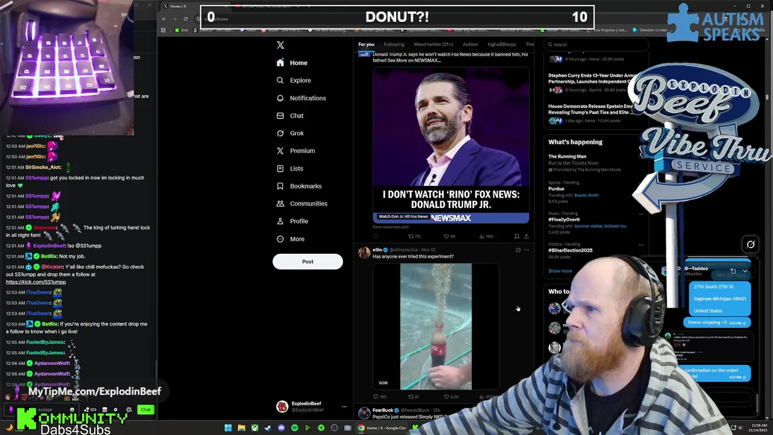The height and width of the screenshot is (435, 773).
Task: Open Spotify from the taskbar
Action: point(294,428)
